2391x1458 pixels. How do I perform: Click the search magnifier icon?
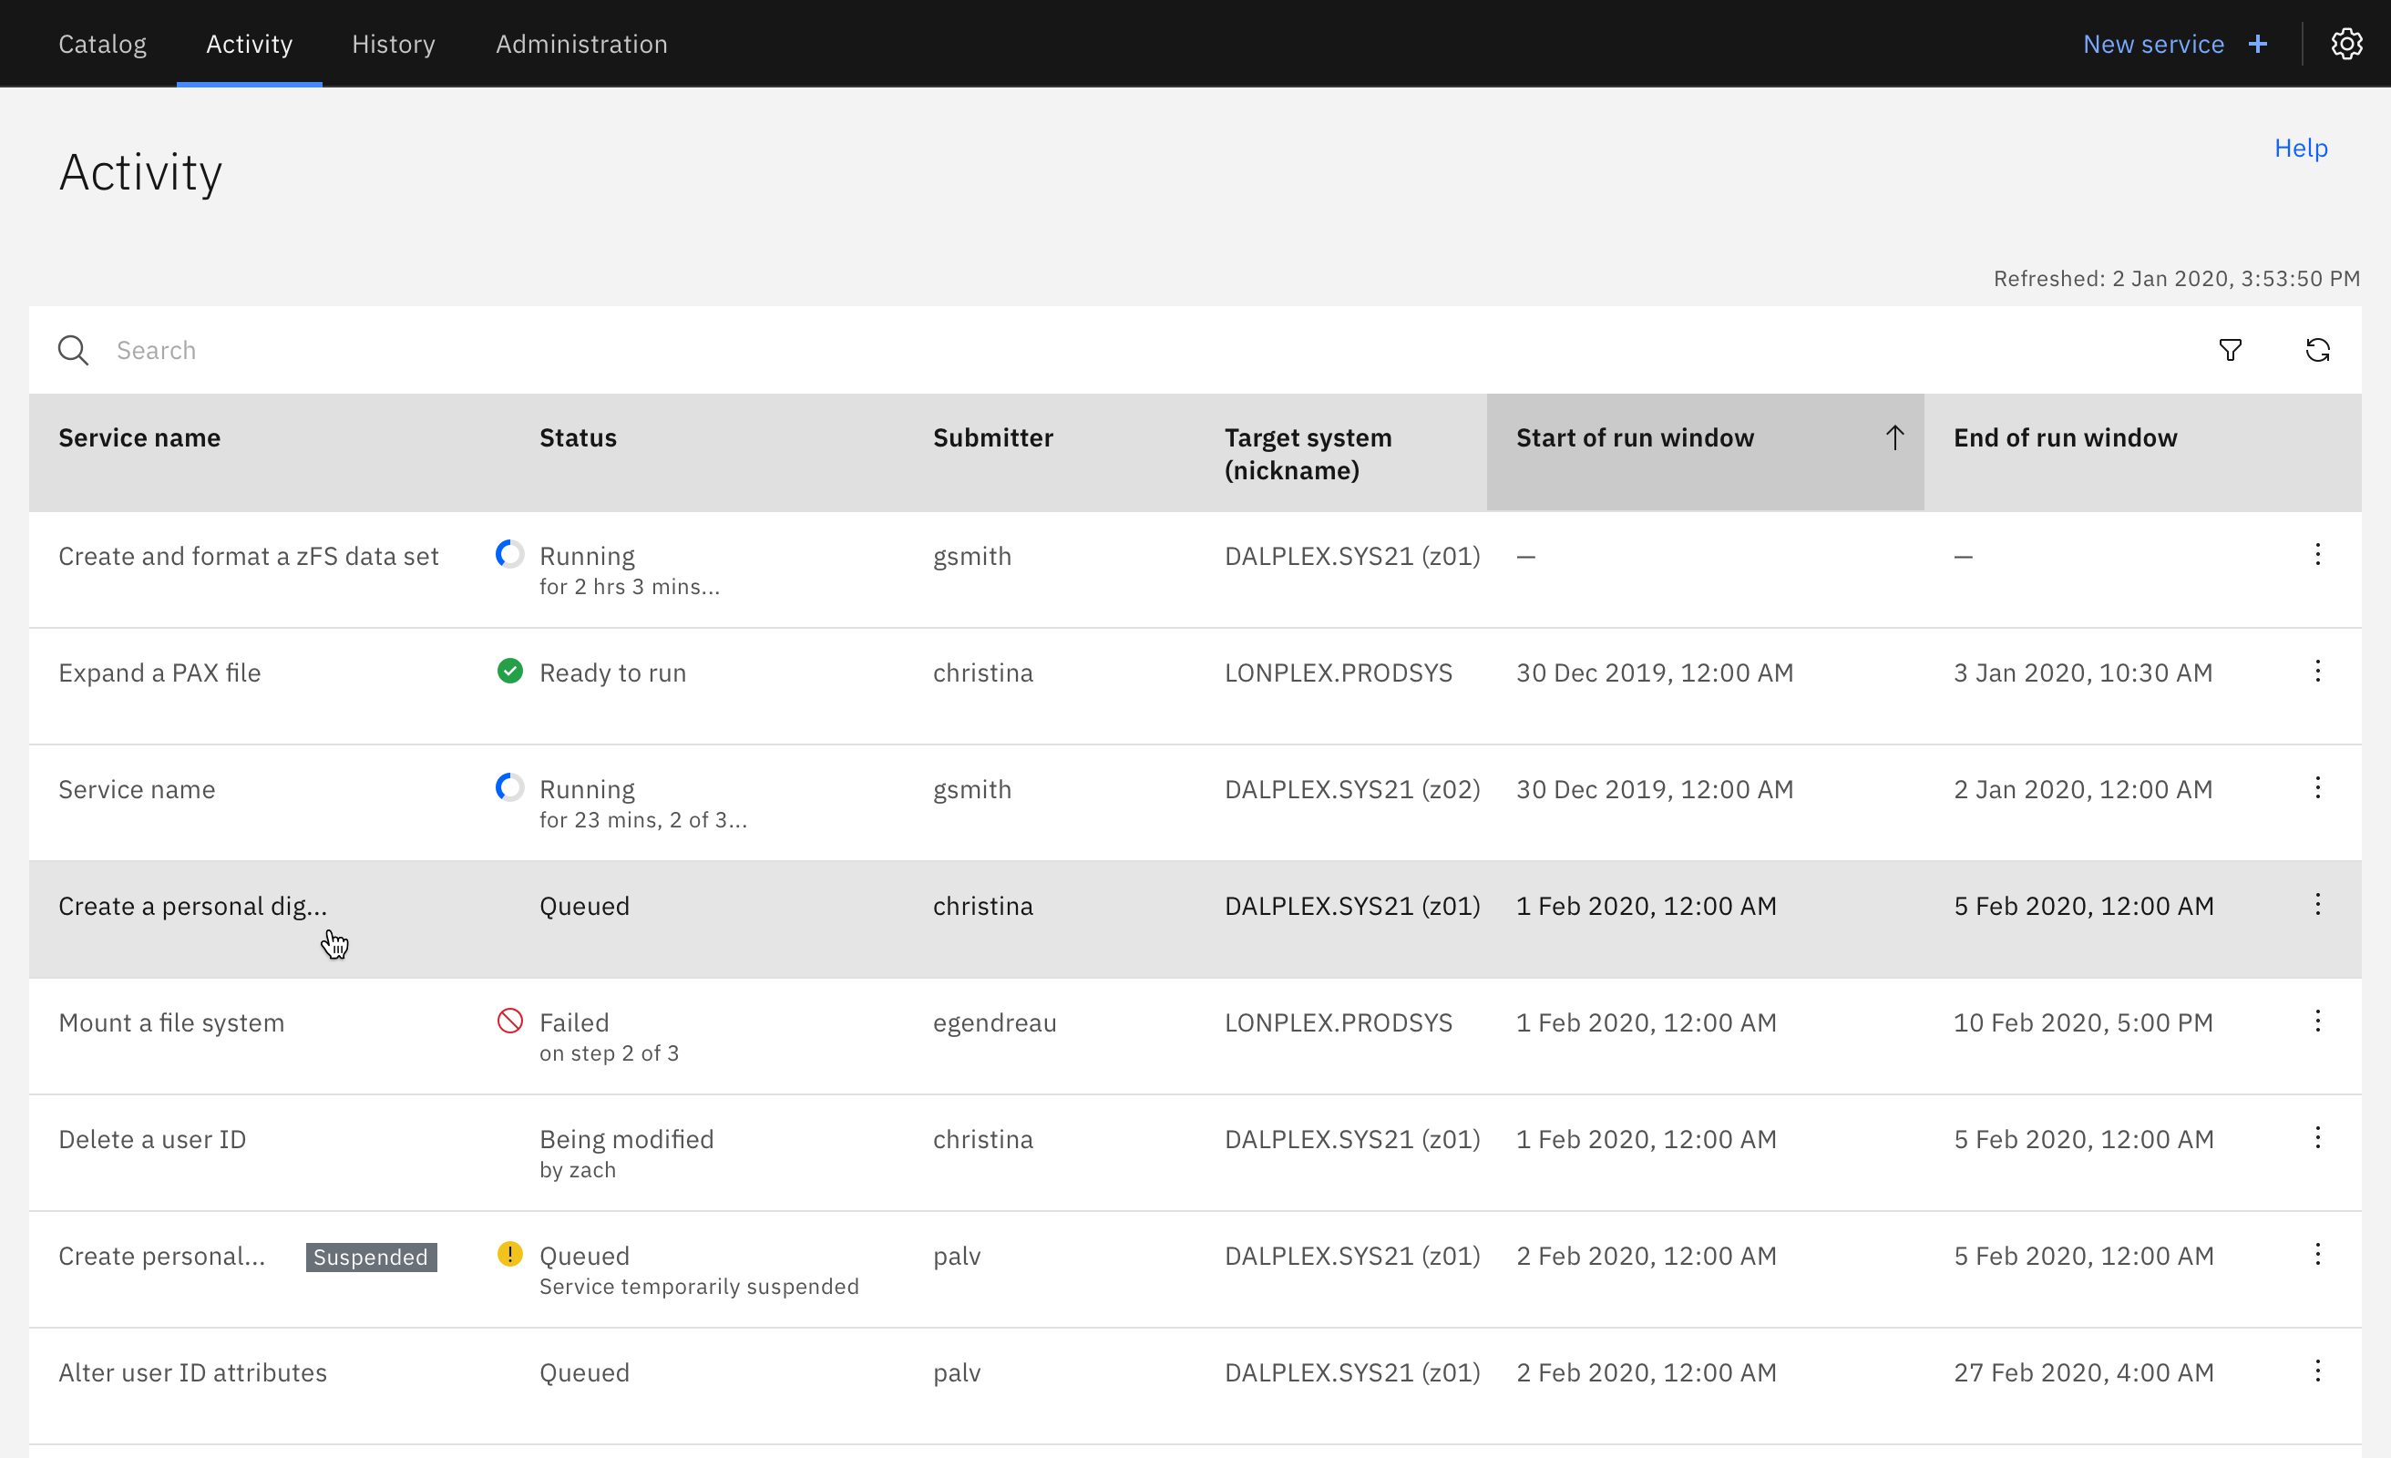click(73, 351)
